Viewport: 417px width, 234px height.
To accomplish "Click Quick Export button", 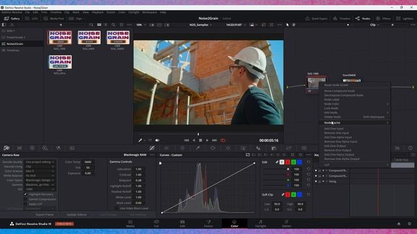I will [x=316, y=18].
